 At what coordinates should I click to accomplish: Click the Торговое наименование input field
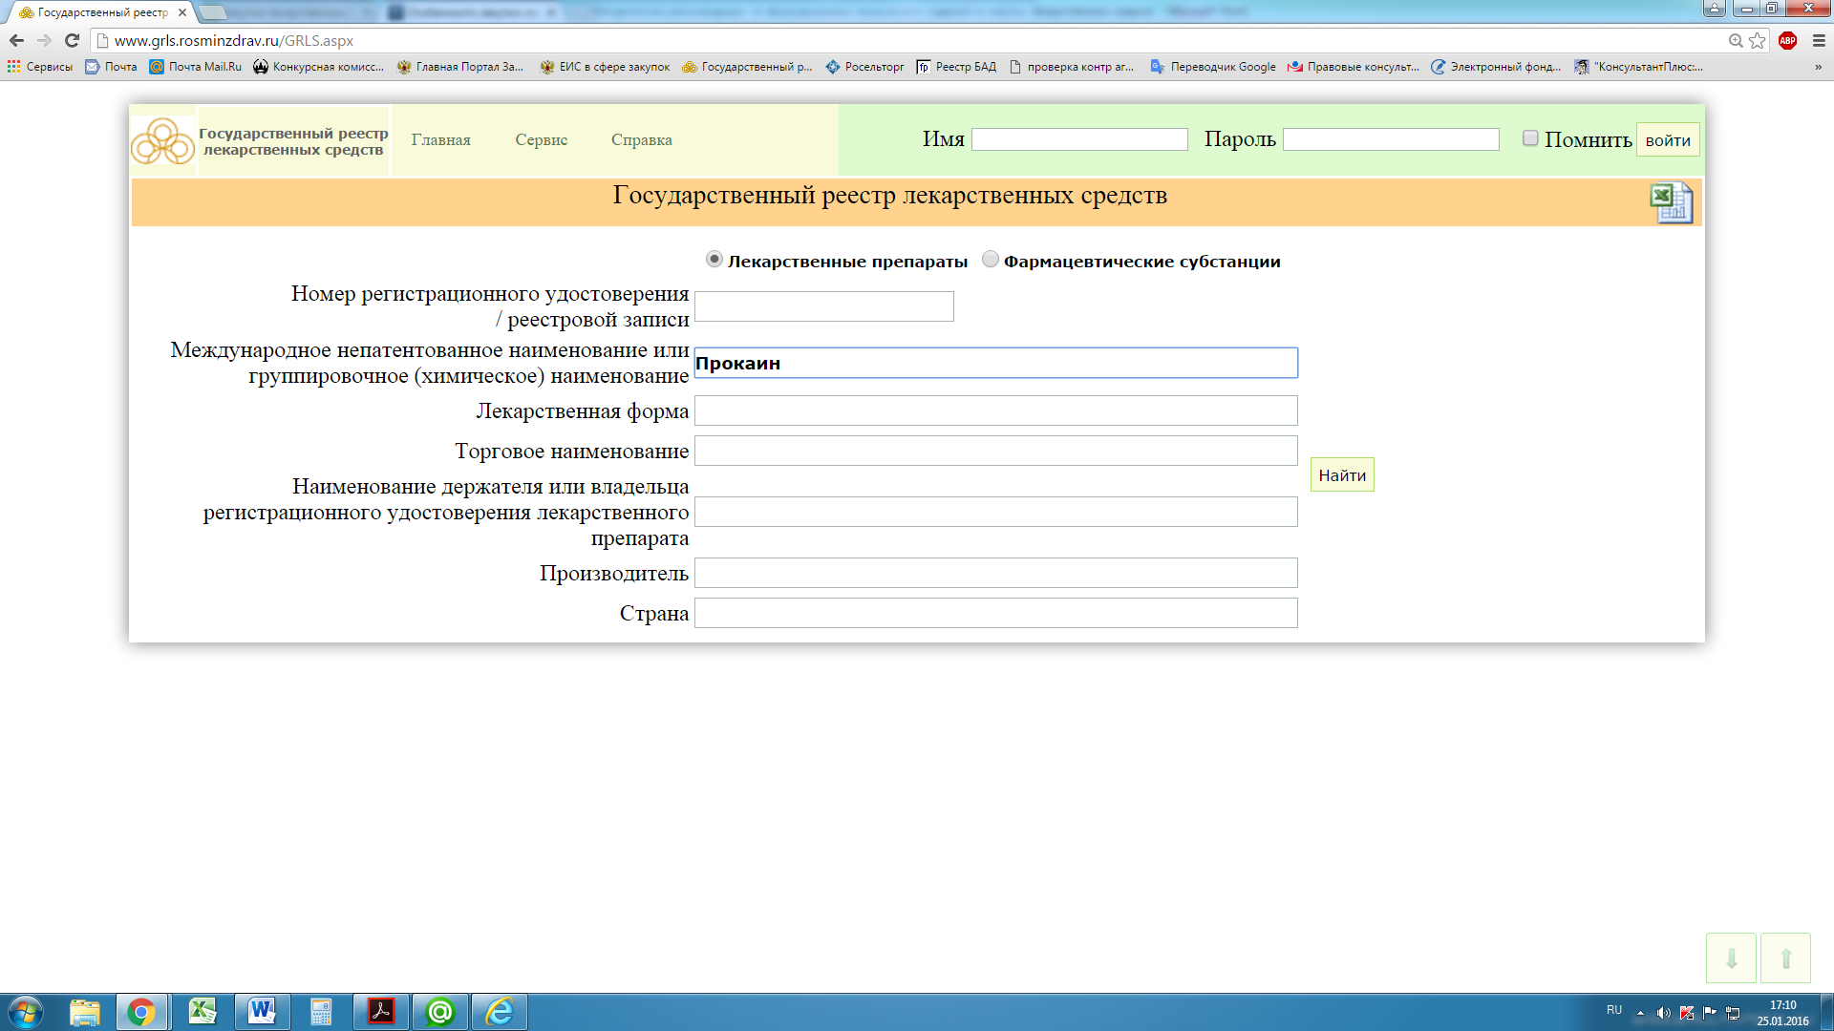pyautogui.click(x=995, y=451)
